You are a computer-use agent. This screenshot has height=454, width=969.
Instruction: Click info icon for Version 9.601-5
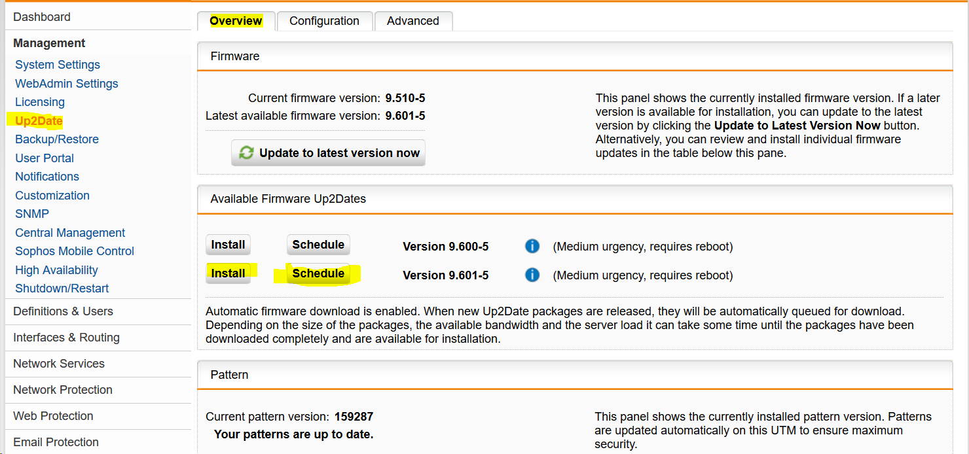[532, 275]
